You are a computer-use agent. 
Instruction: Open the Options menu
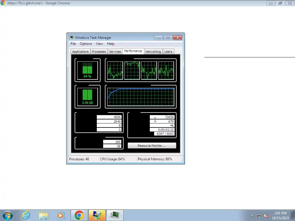[86, 44]
